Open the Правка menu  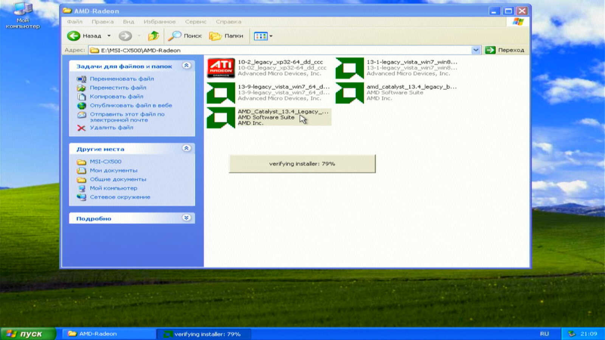pos(102,22)
